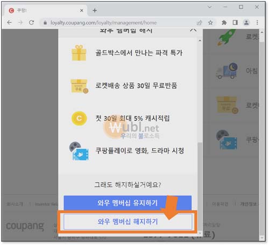Image resolution: width=269 pixels, height=245 pixels.
Task: Close the Coupang browser tab
Action: (x=82, y=11)
